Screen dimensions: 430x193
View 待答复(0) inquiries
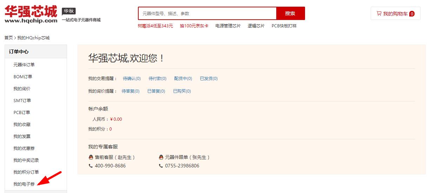tap(131, 91)
